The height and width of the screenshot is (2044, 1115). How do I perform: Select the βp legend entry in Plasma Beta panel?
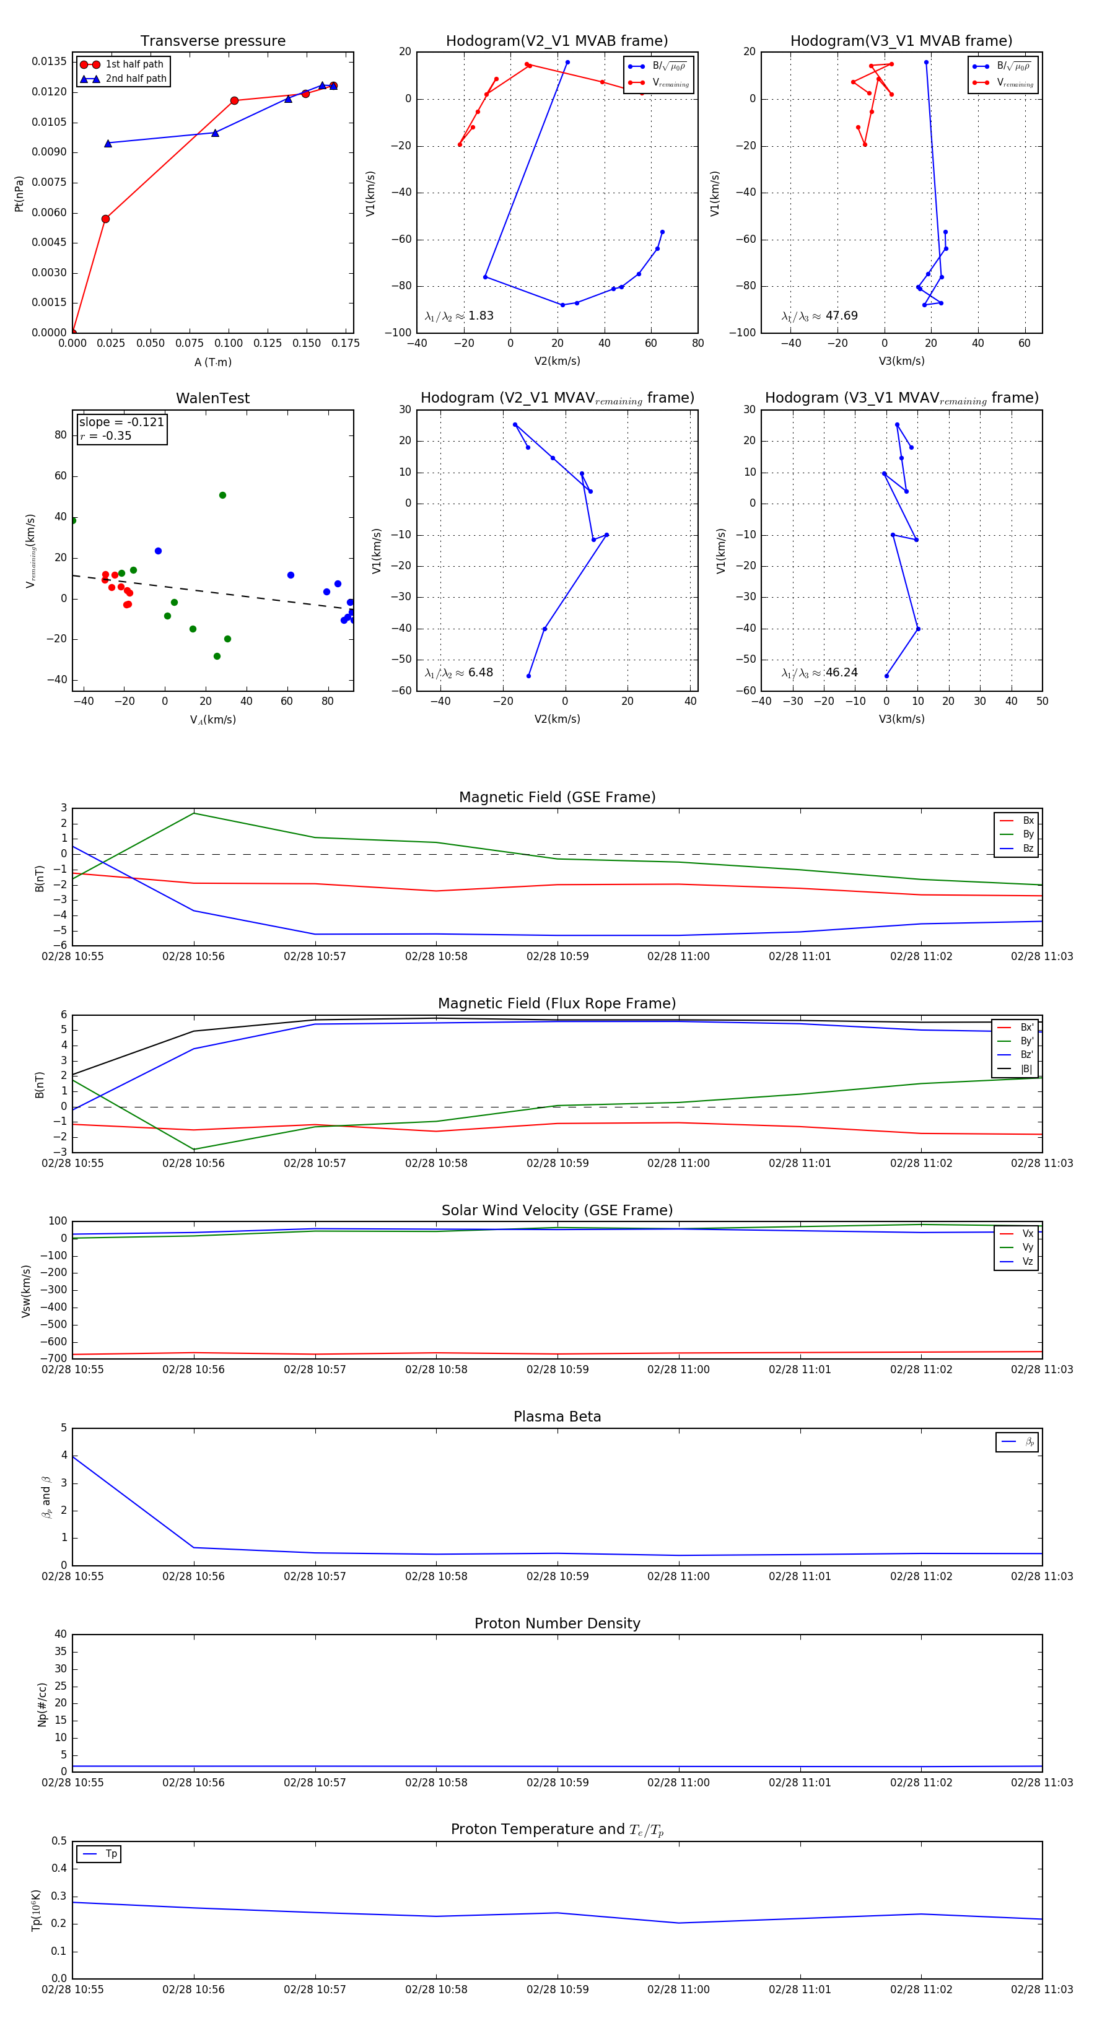click(x=1017, y=1442)
